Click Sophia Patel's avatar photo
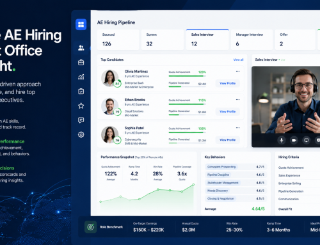The height and width of the screenshot is (245, 320). tap(109, 134)
